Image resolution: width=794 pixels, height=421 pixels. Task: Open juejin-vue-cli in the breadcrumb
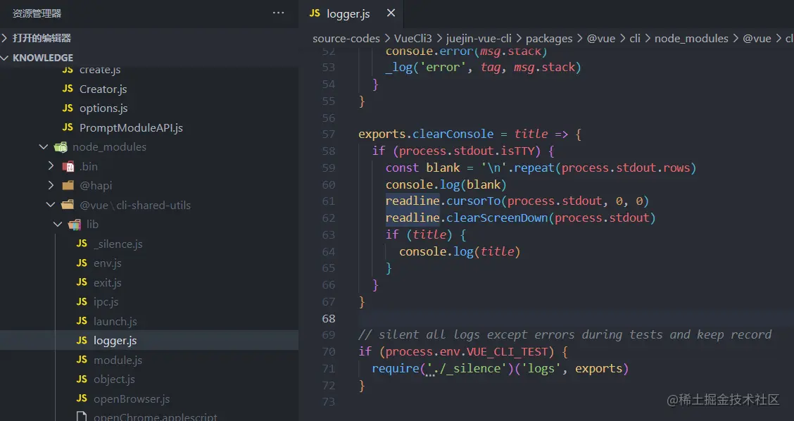click(479, 39)
